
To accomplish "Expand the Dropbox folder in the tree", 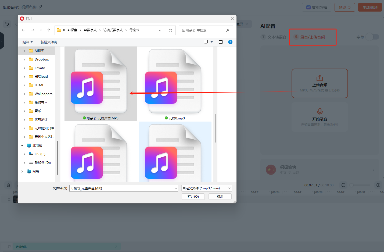I will point(24,59).
